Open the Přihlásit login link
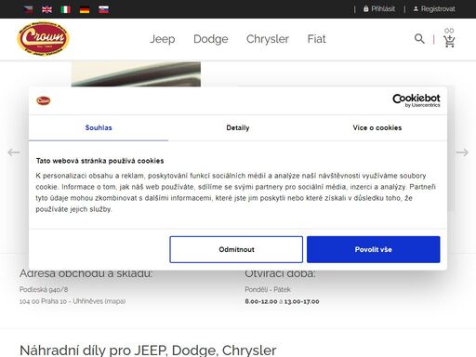This screenshot has height=357, width=476. 379,9
